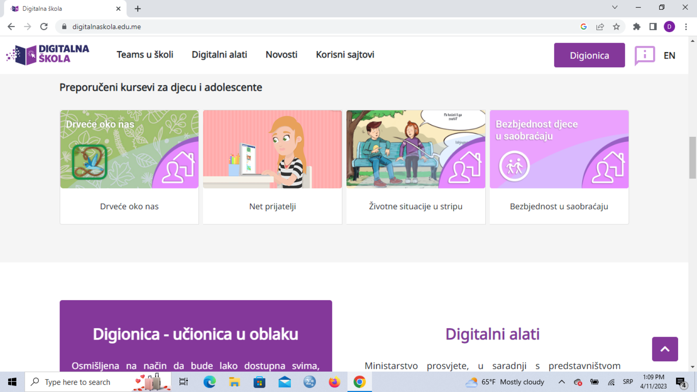The width and height of the screenshot is (697, 392).
Task: Expand hidden icons in the system tray
Action: pyautogui.click(x=561, y=381)
